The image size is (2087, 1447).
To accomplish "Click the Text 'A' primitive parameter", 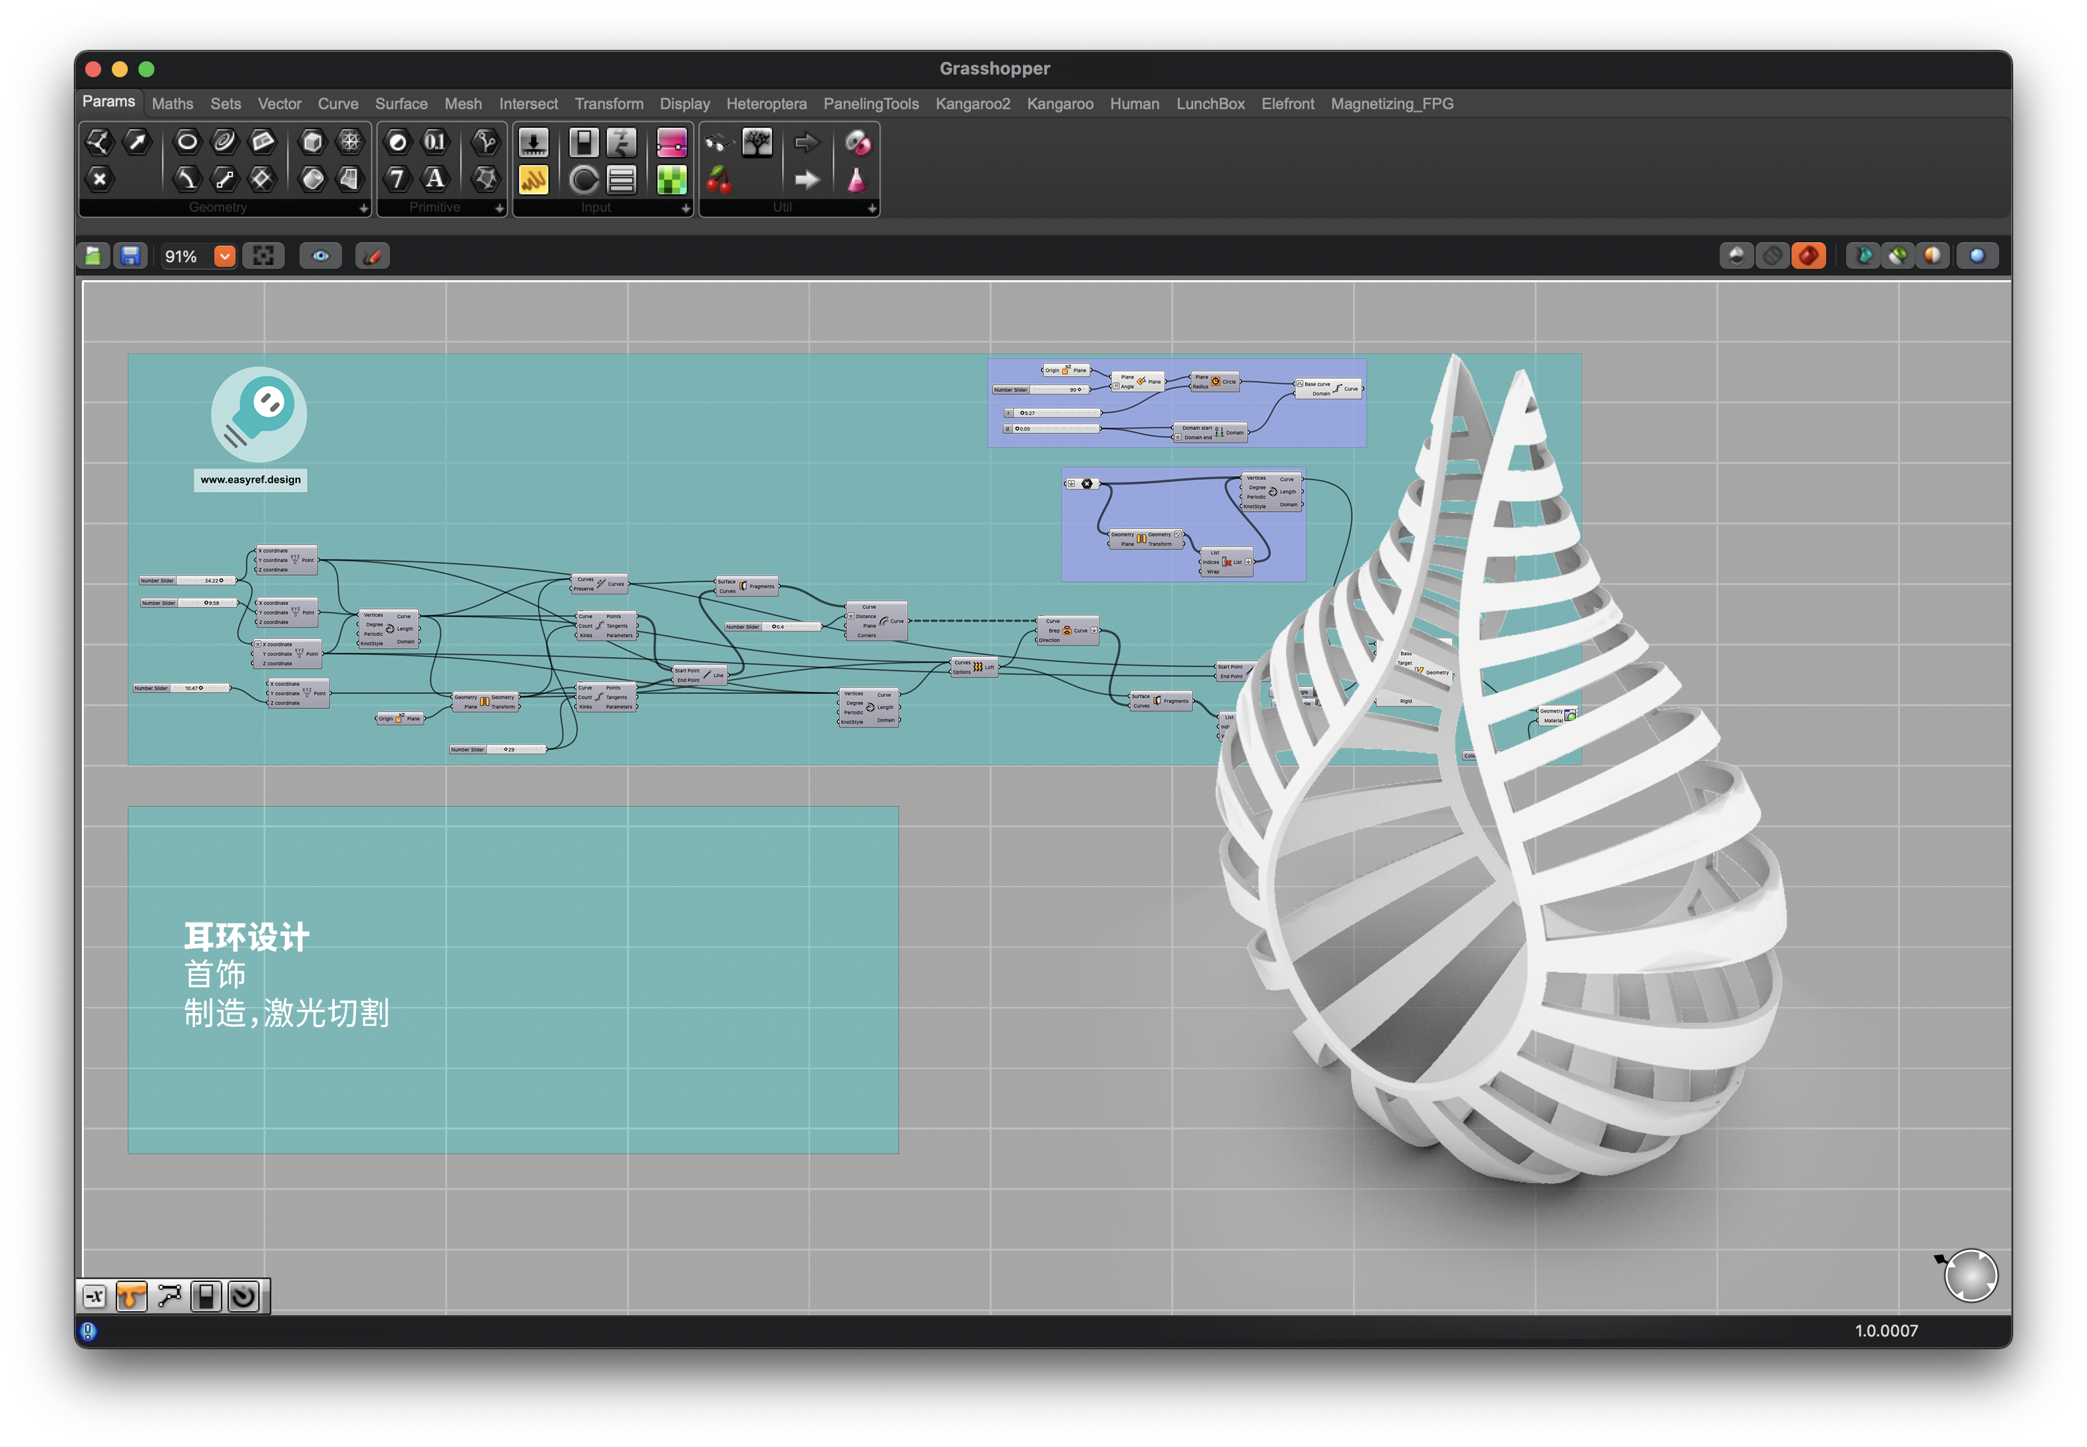I will pos(435,178).
